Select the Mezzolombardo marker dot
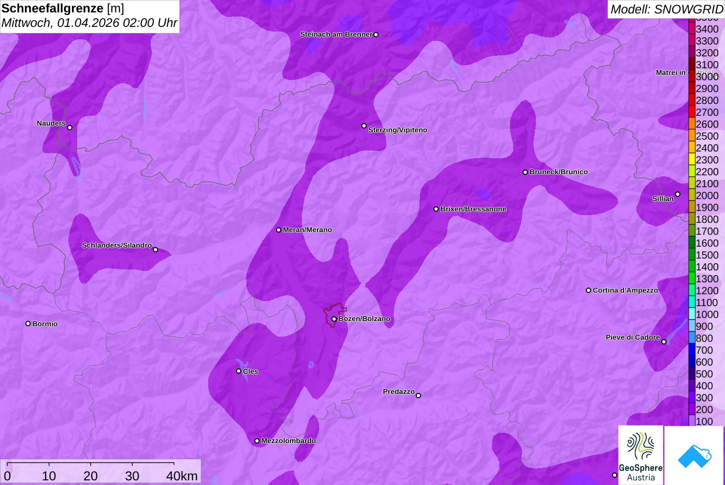 click(x=257, y=441)
